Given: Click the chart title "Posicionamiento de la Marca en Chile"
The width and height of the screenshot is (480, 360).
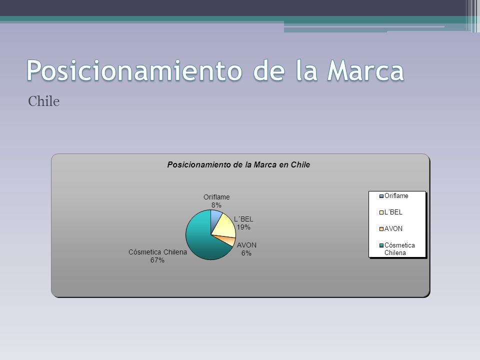Looking at the screenshot, I should point(238,164).
